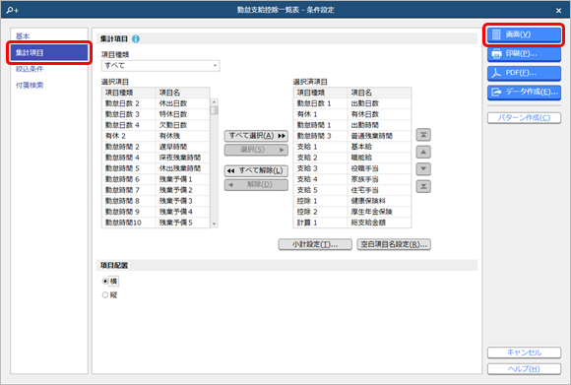Select 遅早時間 row in 選択項目 list
The height and width of the screenshot is (385, 571).
point(156,147)
